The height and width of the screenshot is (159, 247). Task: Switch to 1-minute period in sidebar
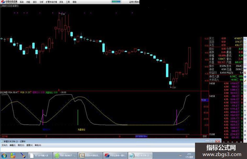[245, 95]
